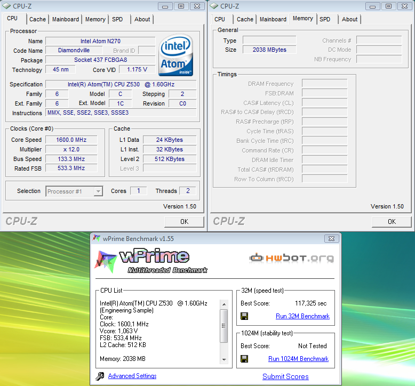This screenshot has height=386, width=415.
Task: Click the Rated FSB value 533.3 MHz
Action: click(71, 168)
